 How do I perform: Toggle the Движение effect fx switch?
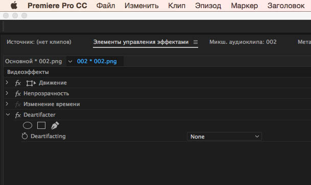tap(18, 83)
